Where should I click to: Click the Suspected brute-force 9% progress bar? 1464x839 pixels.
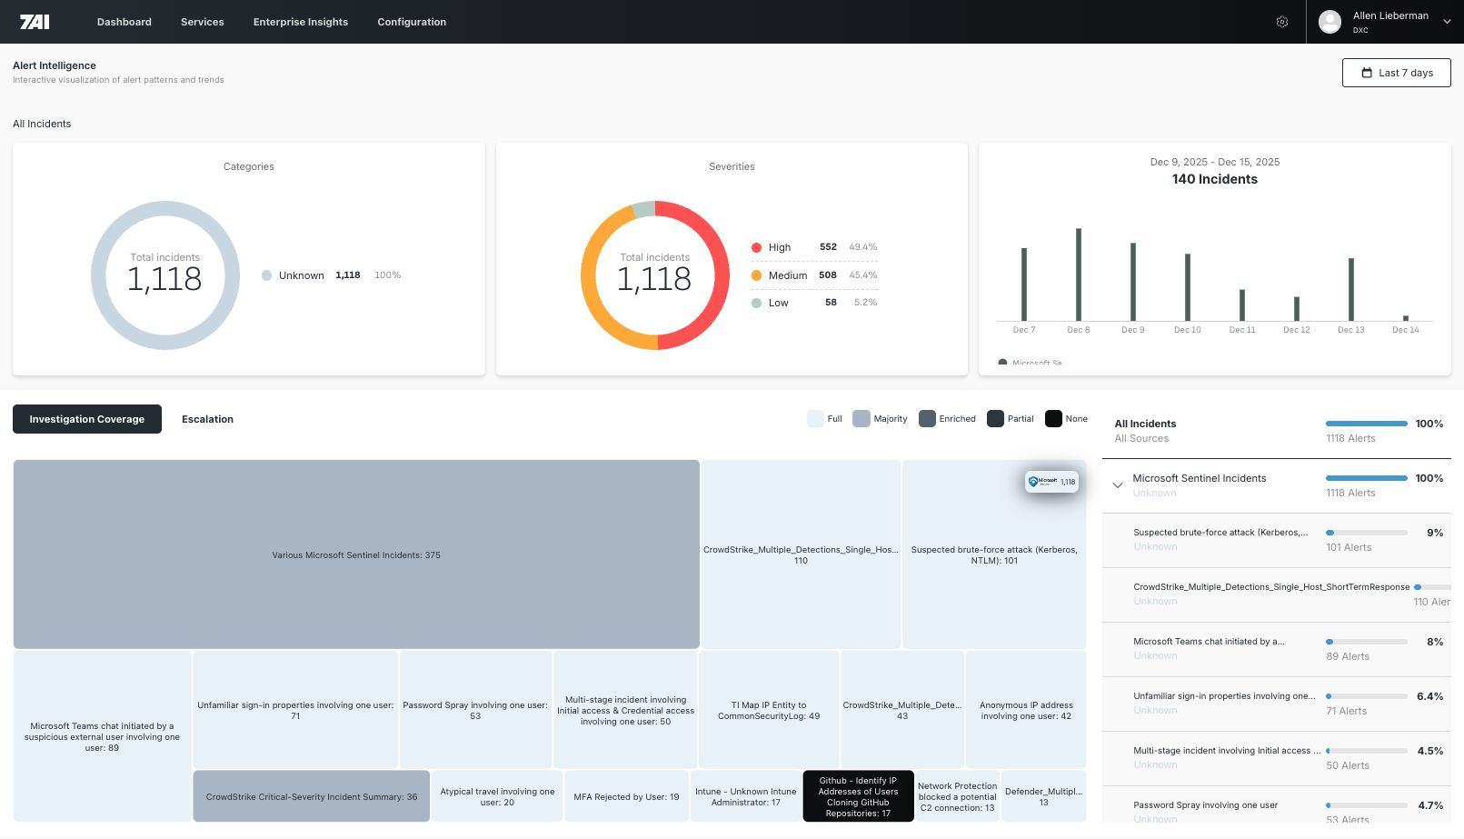point(1367,533)
